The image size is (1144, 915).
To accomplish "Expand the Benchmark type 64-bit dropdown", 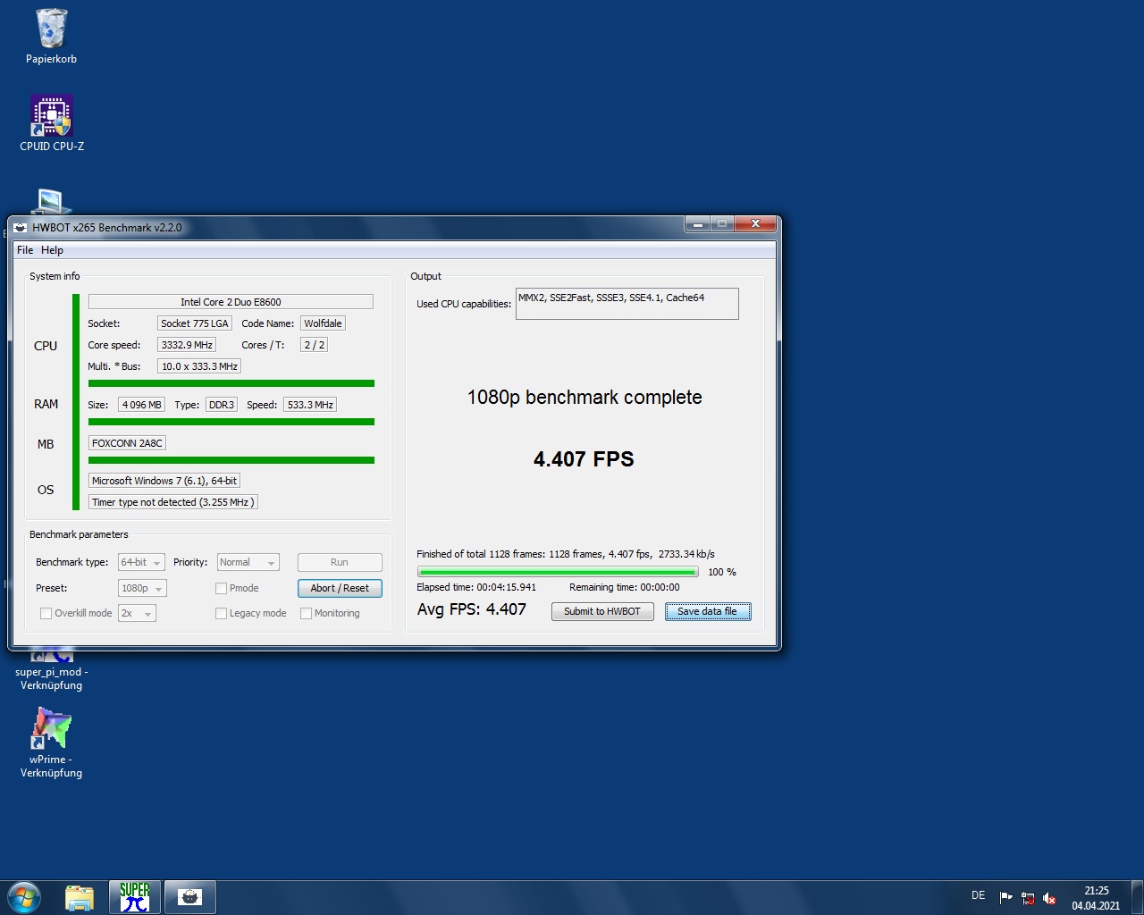I will coord(142,563).
